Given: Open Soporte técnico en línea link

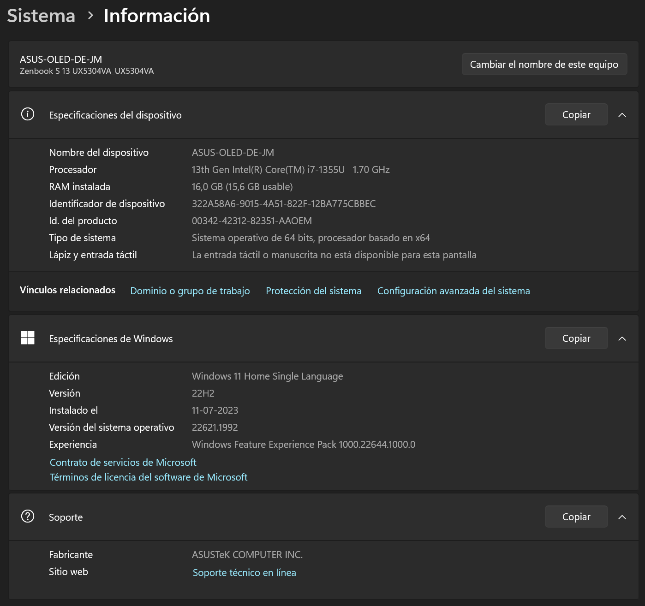Looking at the screenshot, I should pos(244,573).
